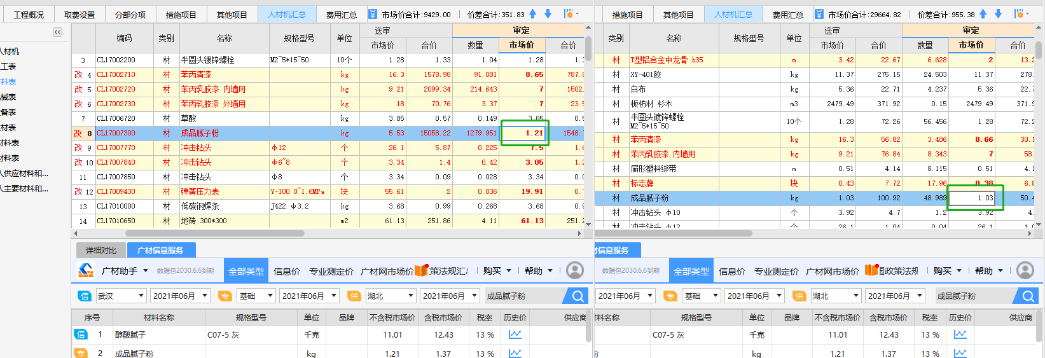1045x358 pixels.
Task: Click left pane vertical scrollbar thumb
Action: [x=588, y=50]
